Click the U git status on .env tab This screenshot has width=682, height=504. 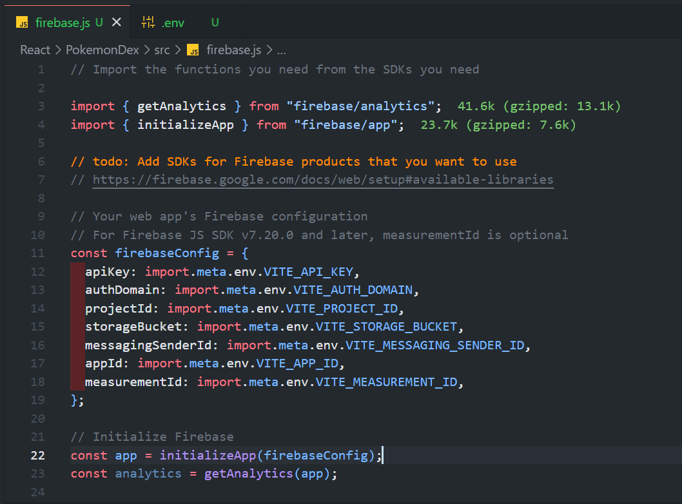pos(215,23)
